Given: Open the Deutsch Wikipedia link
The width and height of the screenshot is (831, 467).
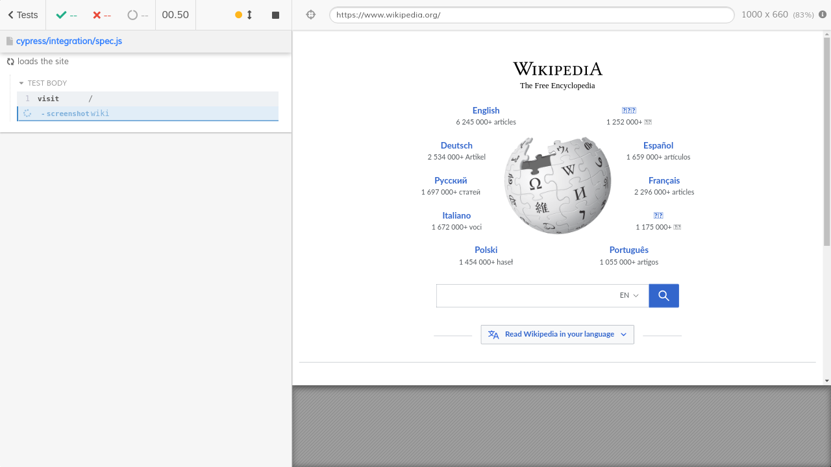Looking at the screenshot, I should click(456, 145).
